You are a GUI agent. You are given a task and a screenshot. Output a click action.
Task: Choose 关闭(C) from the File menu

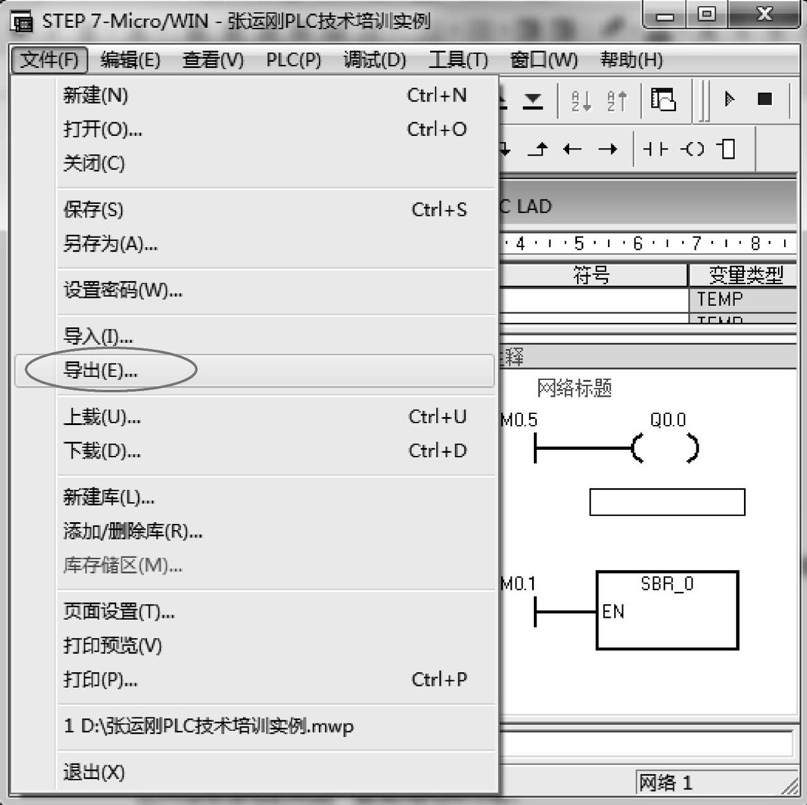click(x=255, y=163)
